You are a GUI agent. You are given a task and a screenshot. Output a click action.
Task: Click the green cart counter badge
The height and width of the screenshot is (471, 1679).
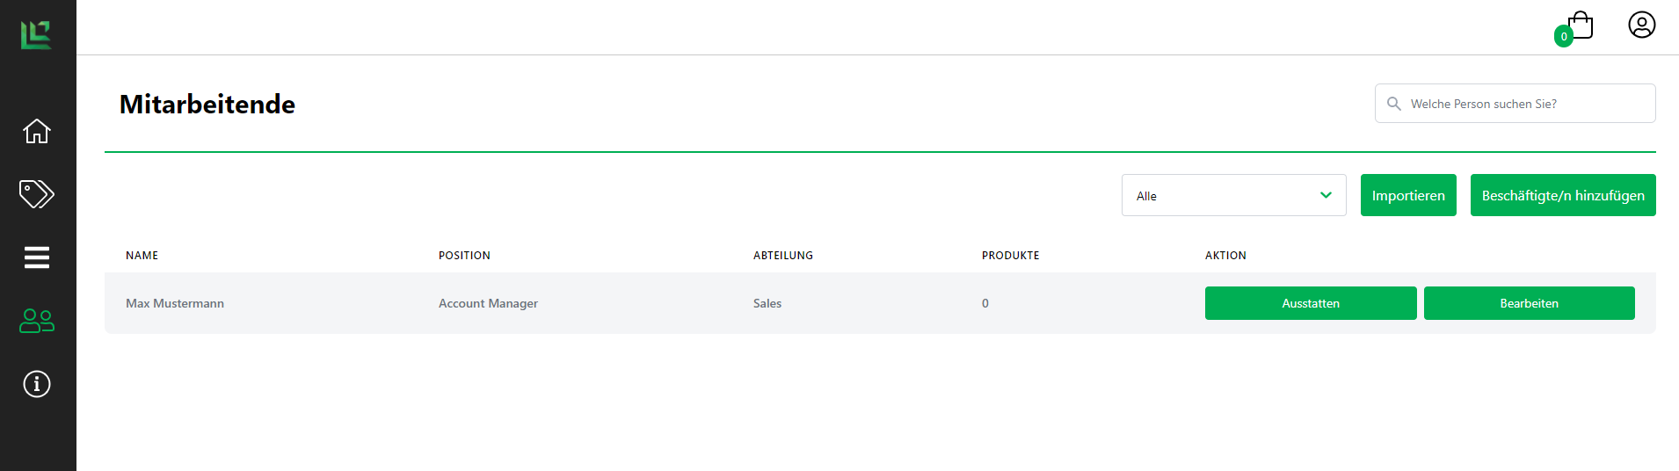pyautogui.click(x=1563, y=37)
